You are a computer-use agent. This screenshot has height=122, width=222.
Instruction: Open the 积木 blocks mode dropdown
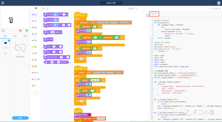tap(133, 9)
